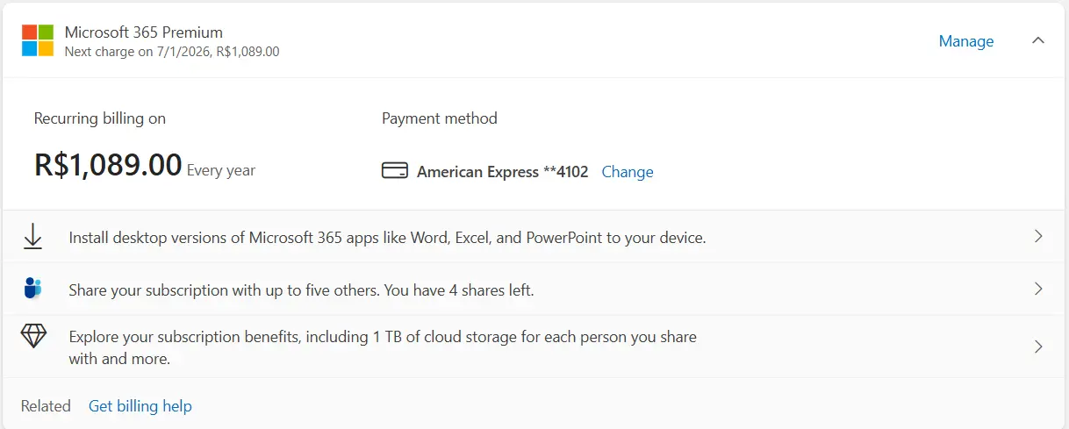
Task: Change the American Express payment method
Action: click(628, 172)
